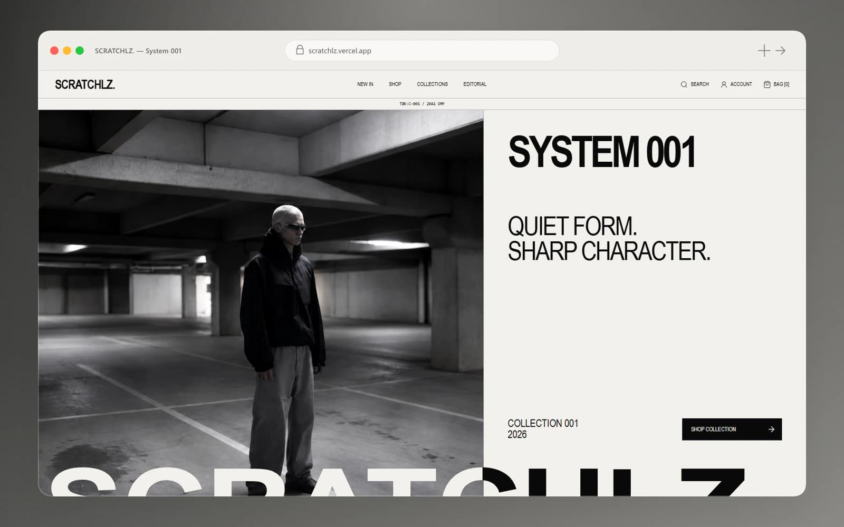Click the SHOP COLLECTION button label
Image resolution: width=844 pixels, height=527 pixels.
tap(713, 430)
